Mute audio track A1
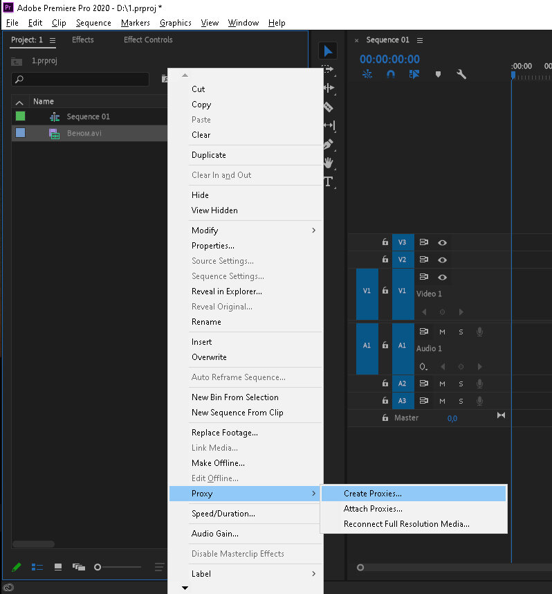Viewport: 552px width, 594px height. [442, 332]
